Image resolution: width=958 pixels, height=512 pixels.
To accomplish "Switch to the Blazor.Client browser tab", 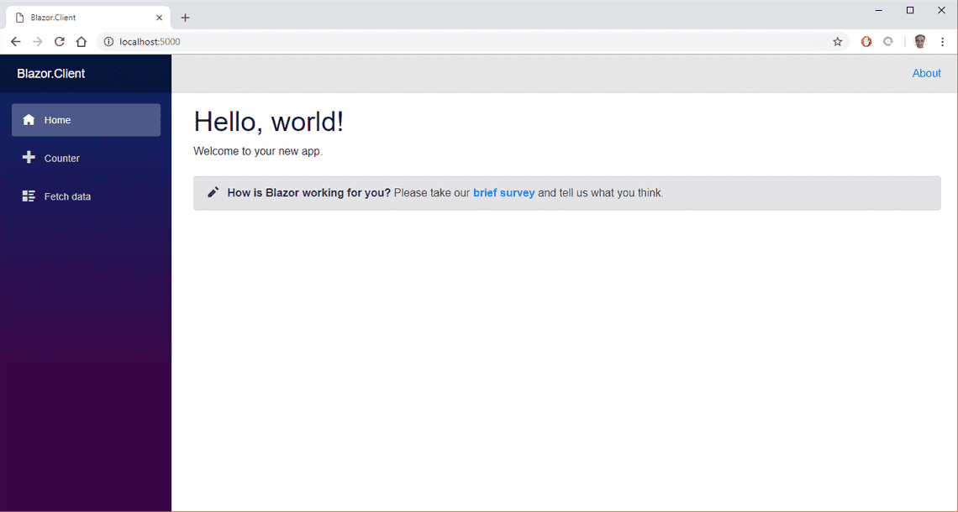I will (x=84, y=17).
